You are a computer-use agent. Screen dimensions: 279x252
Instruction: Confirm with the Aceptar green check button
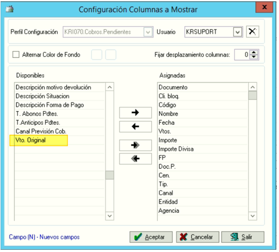tap(151, 237)
